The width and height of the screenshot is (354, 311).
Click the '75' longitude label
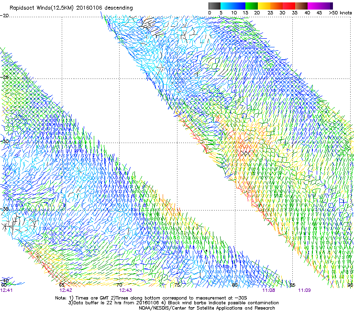pos(177,285)
